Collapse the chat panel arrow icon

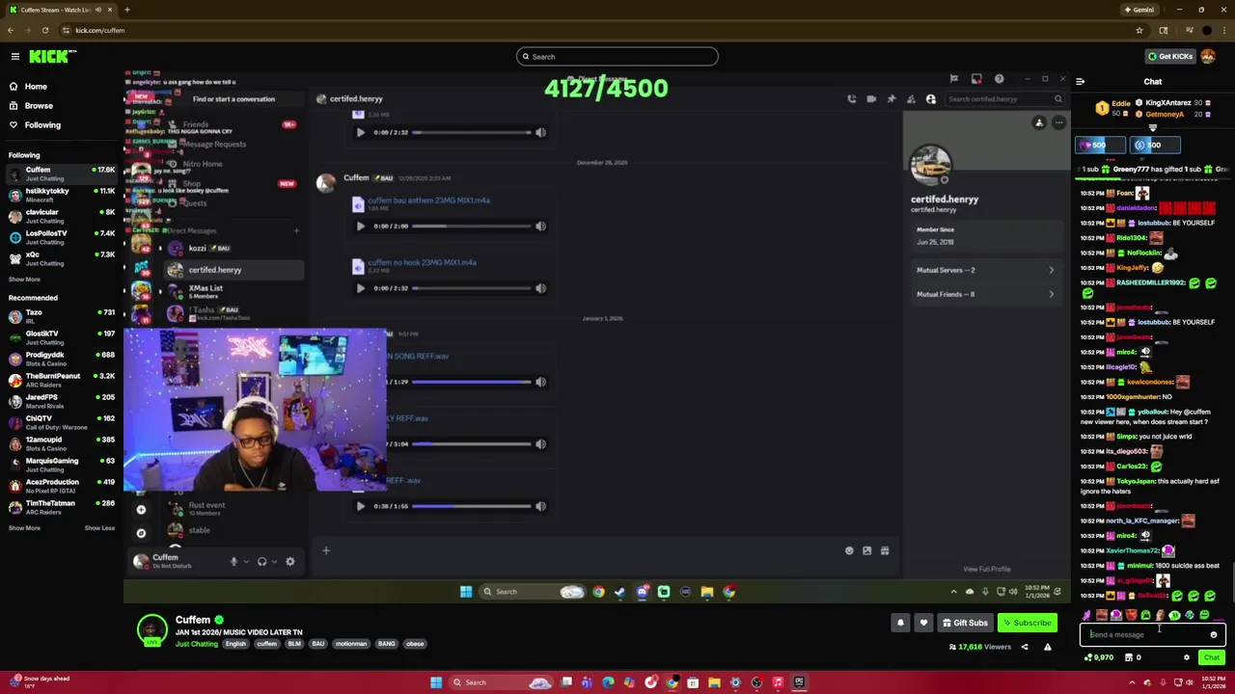(1080, 82)
